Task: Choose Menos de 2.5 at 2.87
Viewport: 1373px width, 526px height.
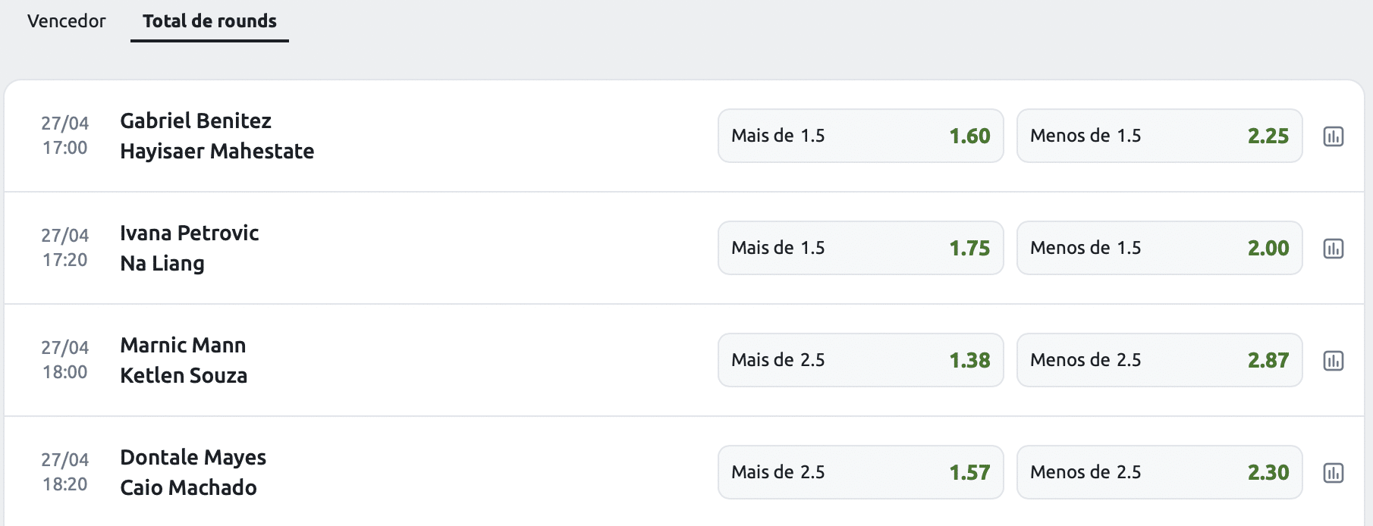Action: pyautogui.click(x=1160, y=360)
